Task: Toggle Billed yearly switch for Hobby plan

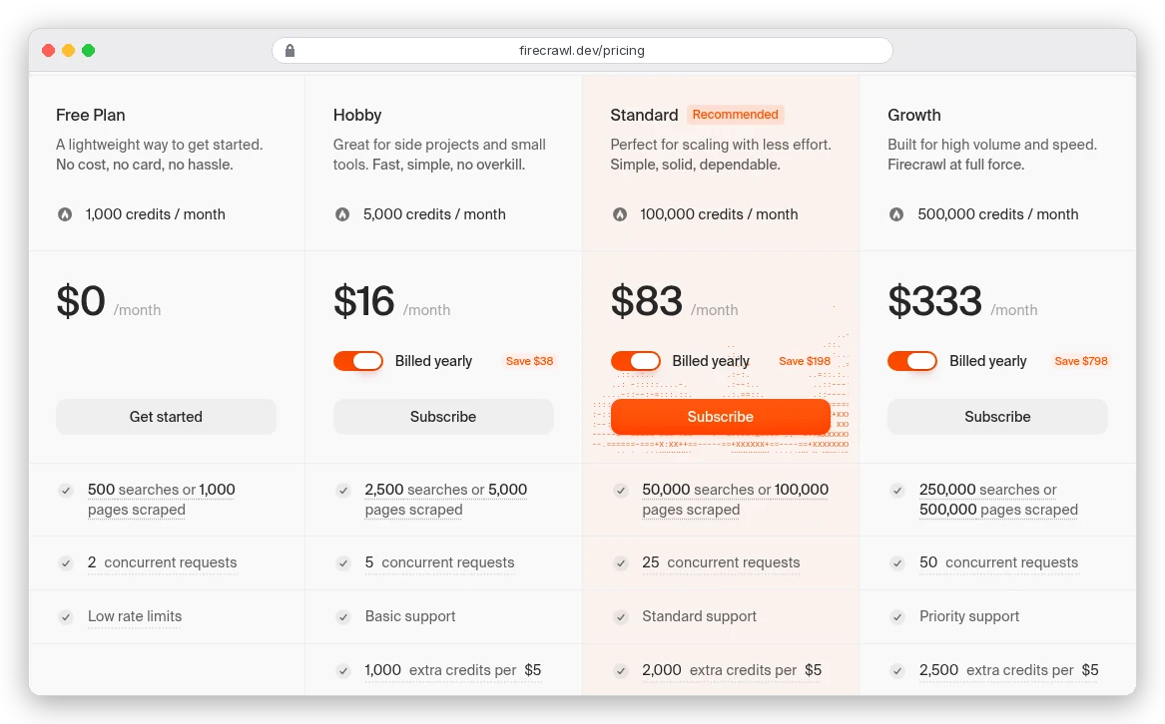Action: point(358,361)
